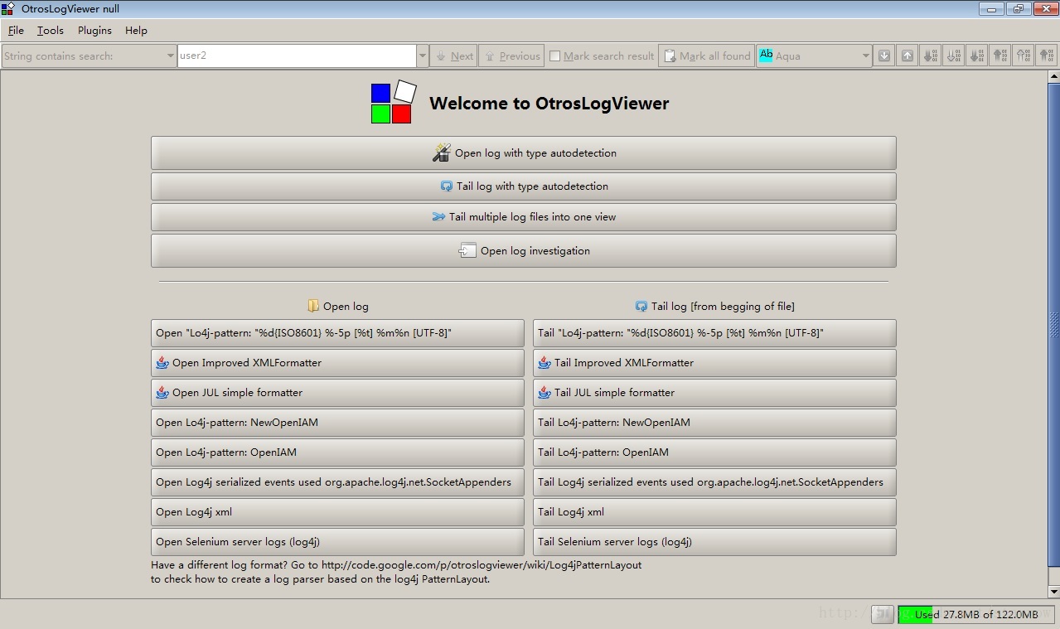Open the search text history dropdown arrow
The image size is (1060, 629).
click(x=423, y=56)
